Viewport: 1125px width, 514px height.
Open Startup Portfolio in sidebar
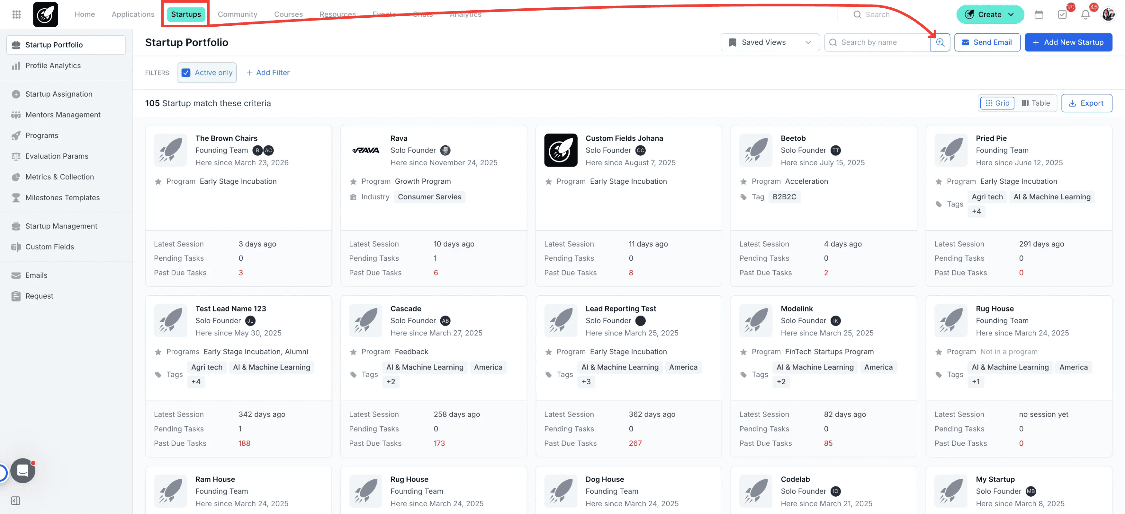point(66,45)
